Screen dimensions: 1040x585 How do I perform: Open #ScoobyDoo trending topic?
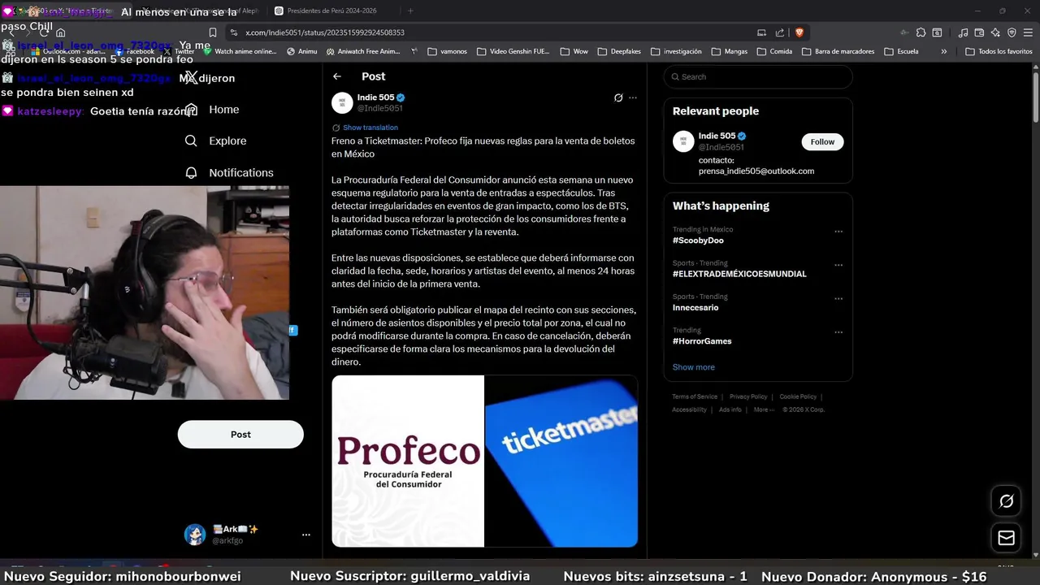point(698,240)
